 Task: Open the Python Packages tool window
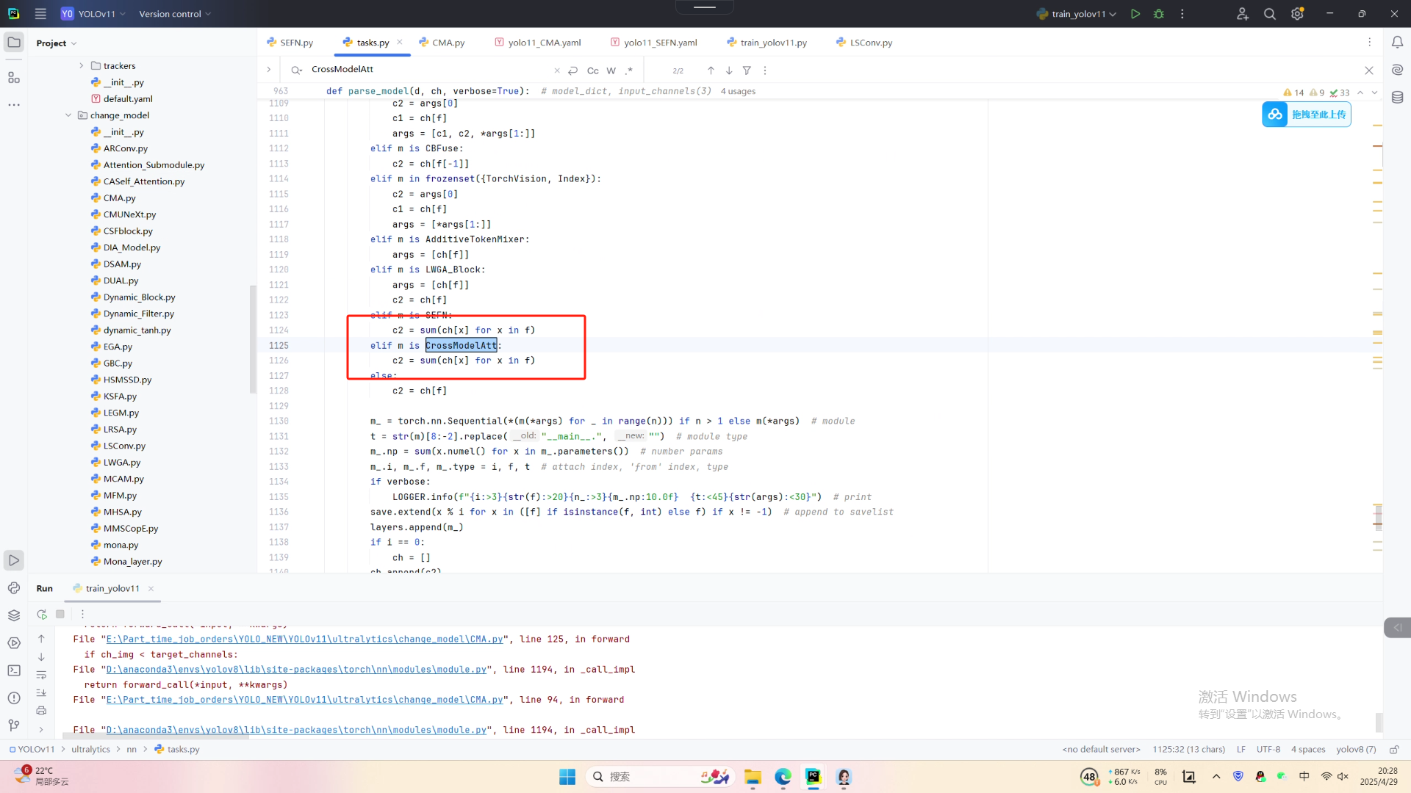pos(13,615)
